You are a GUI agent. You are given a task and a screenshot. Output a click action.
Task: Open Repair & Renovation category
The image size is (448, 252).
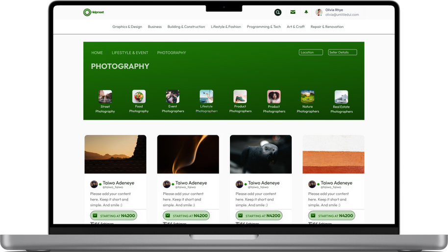[327, 26]
